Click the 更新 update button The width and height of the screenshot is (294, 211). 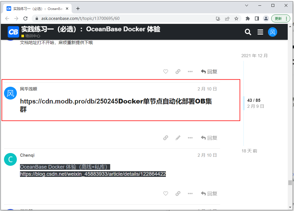tap(281, 18)
